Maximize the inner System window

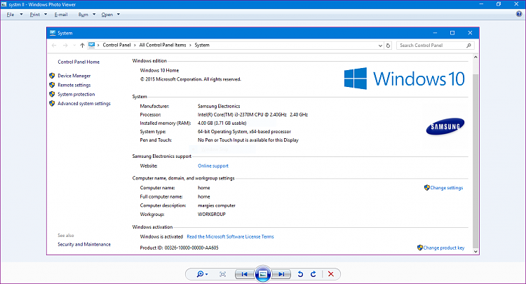coord(452,33)
